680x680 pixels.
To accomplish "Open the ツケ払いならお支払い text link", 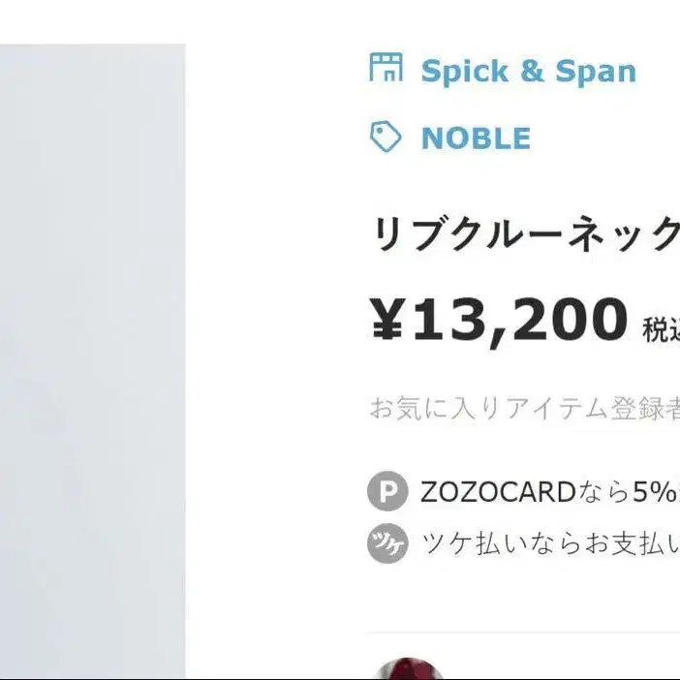I will pyautogui.click(x=551, y=543).
